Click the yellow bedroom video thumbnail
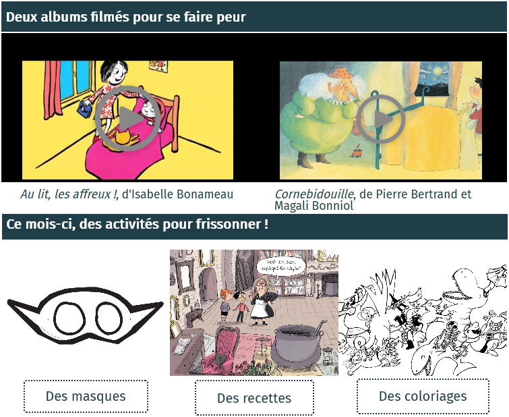This screenshot has height=417, width=509. [x=127, y=120]
